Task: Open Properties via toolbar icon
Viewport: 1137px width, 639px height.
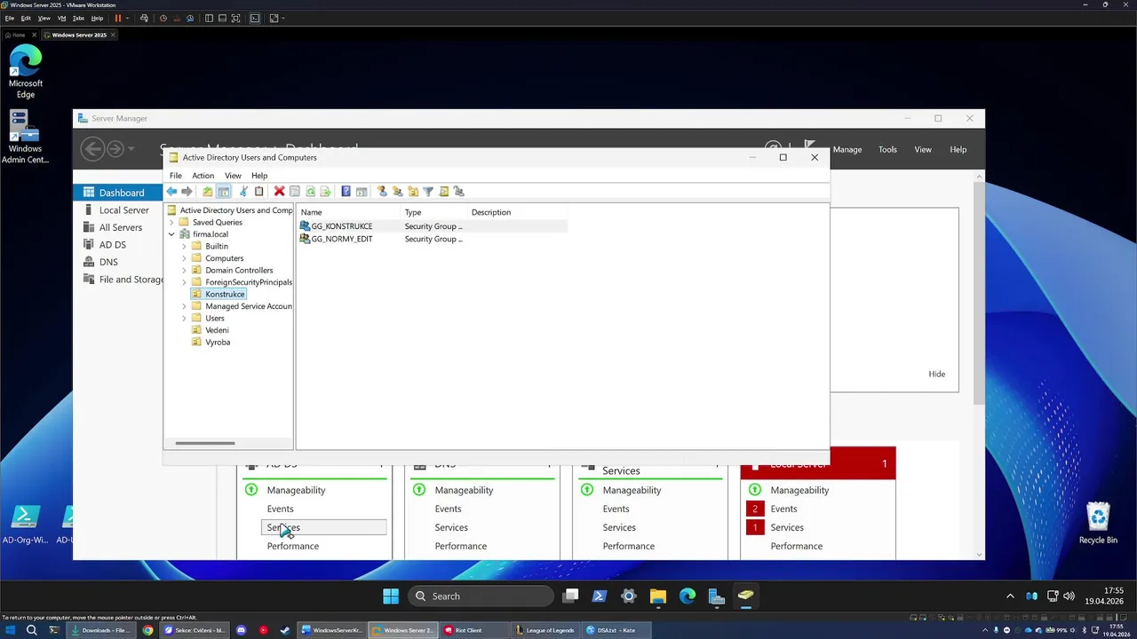Action: point(295,192)
